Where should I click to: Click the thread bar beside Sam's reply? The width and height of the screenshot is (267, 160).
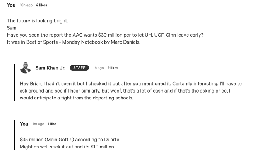tap(14, 83)
